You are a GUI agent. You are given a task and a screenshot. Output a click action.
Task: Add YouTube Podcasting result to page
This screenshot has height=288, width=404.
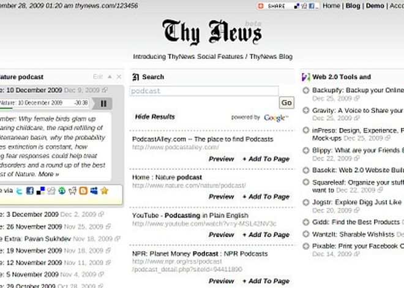[x=266, y=235]
